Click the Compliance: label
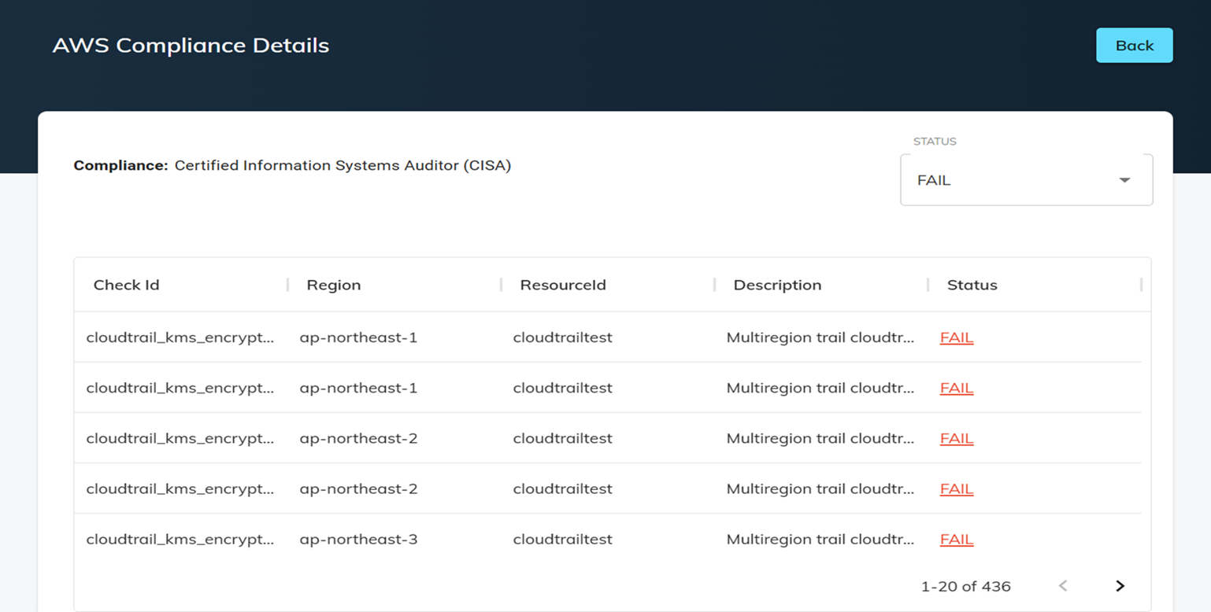Screen dimensions: 1211x612 pos(120,165)
